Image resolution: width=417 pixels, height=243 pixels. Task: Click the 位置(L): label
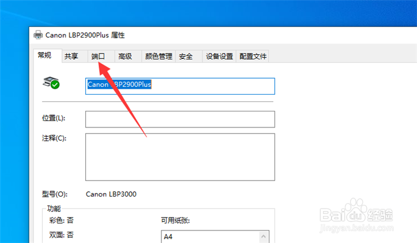(54, 118)
